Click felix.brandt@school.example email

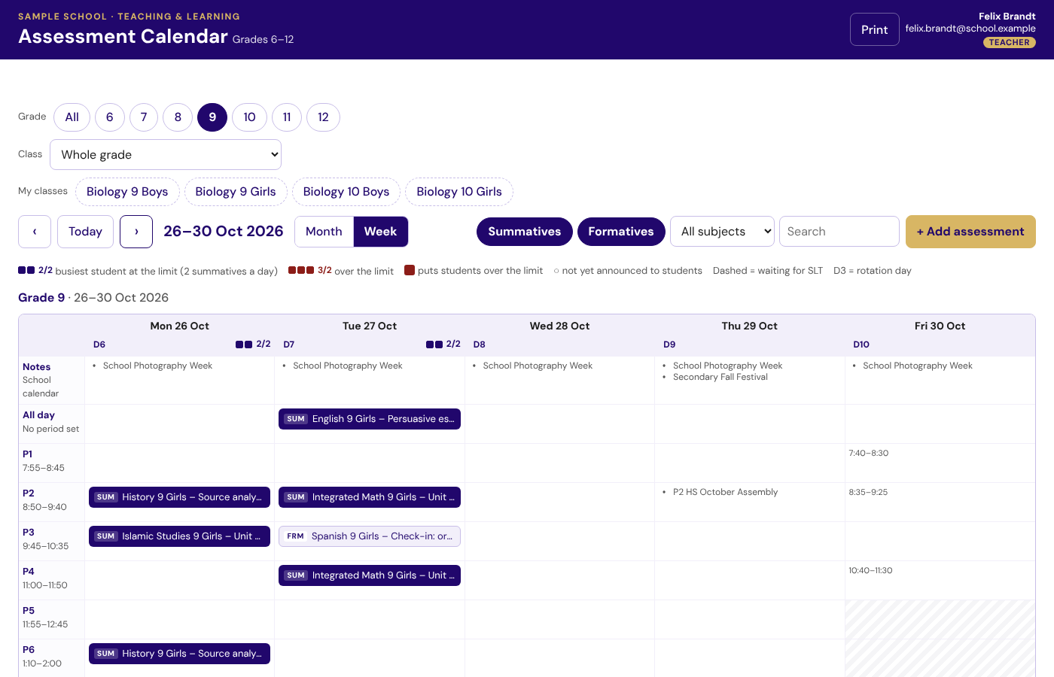tap(970, 29)
